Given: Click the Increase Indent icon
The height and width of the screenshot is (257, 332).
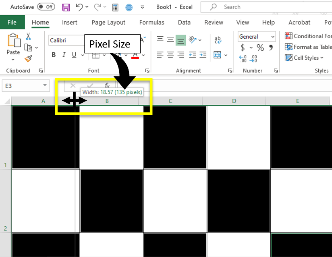Looking at the screenshot, I should 203,55.
